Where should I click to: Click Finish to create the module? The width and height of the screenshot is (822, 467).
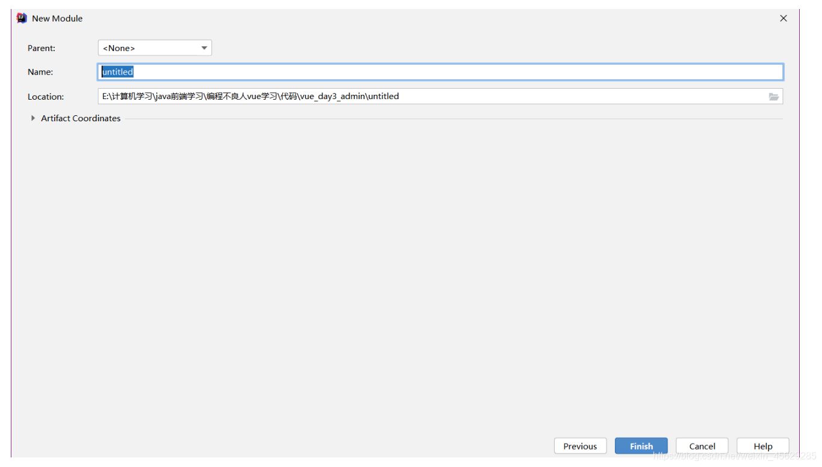tap(641, 446)
